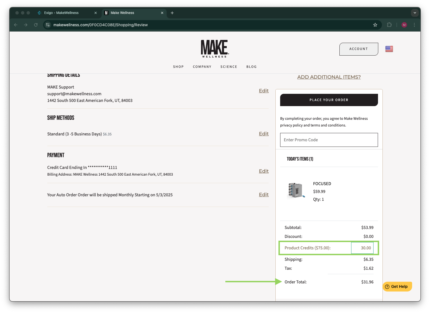The image size is (430, 313).
Task: Click the FOCUSED product thumbnail
Action: (296, 190)
